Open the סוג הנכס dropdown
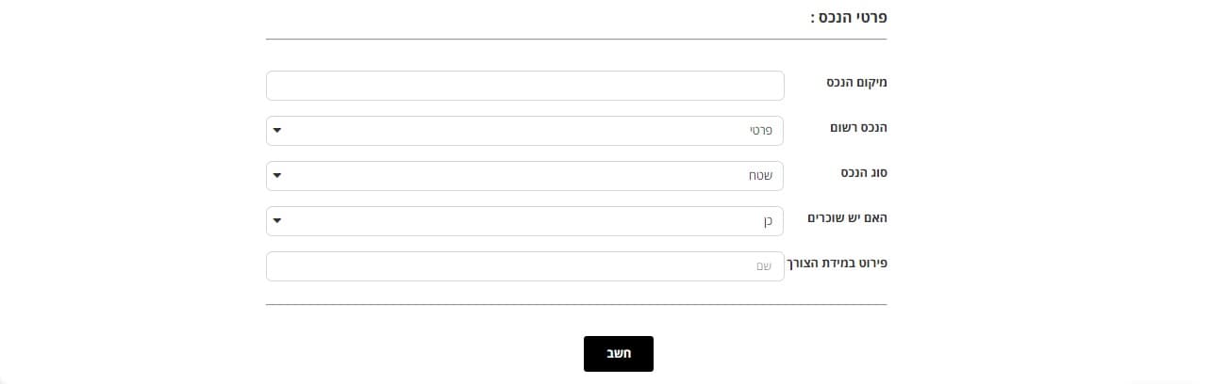 pos(524,176)
